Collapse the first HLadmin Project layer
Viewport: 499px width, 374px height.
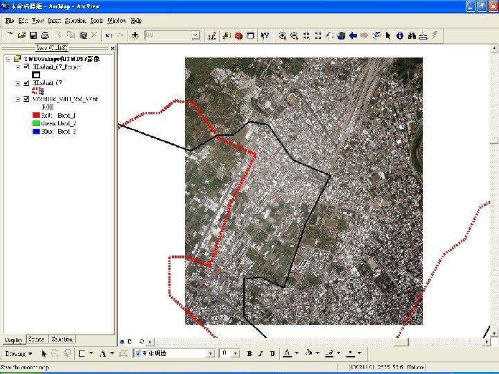click(18, 66)
